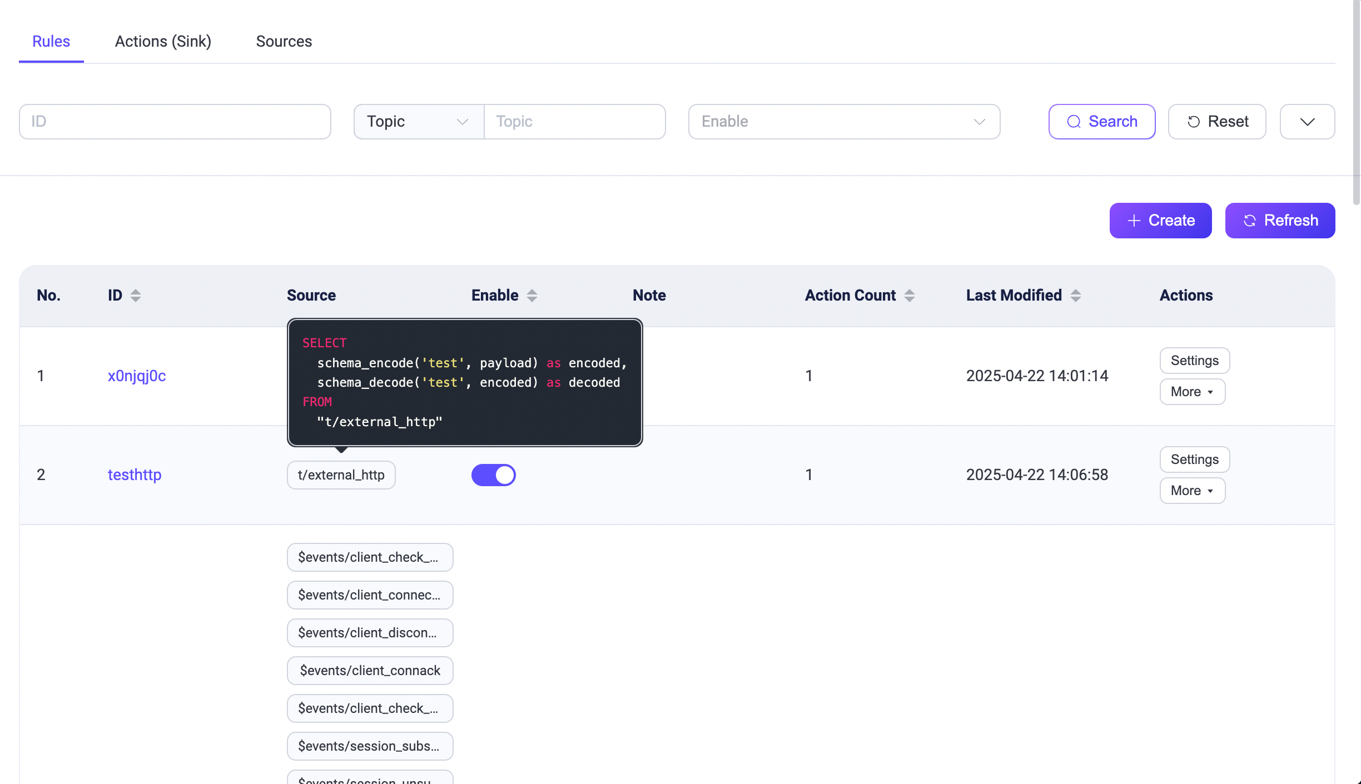
Task: Click the ID filter input field
Action: [x=175, y=122]
